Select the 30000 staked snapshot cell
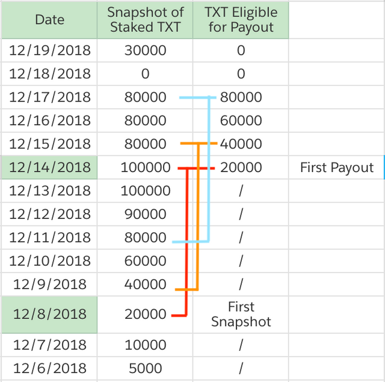Screen dimensions: 385x382 coord(145,51)
